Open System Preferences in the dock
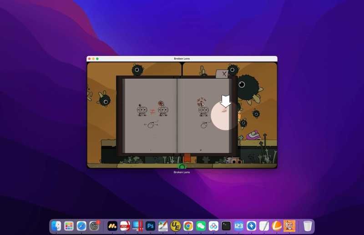 (94, 226)
